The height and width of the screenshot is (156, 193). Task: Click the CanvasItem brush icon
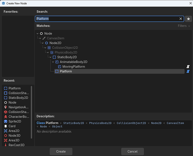tap(44, 38)
